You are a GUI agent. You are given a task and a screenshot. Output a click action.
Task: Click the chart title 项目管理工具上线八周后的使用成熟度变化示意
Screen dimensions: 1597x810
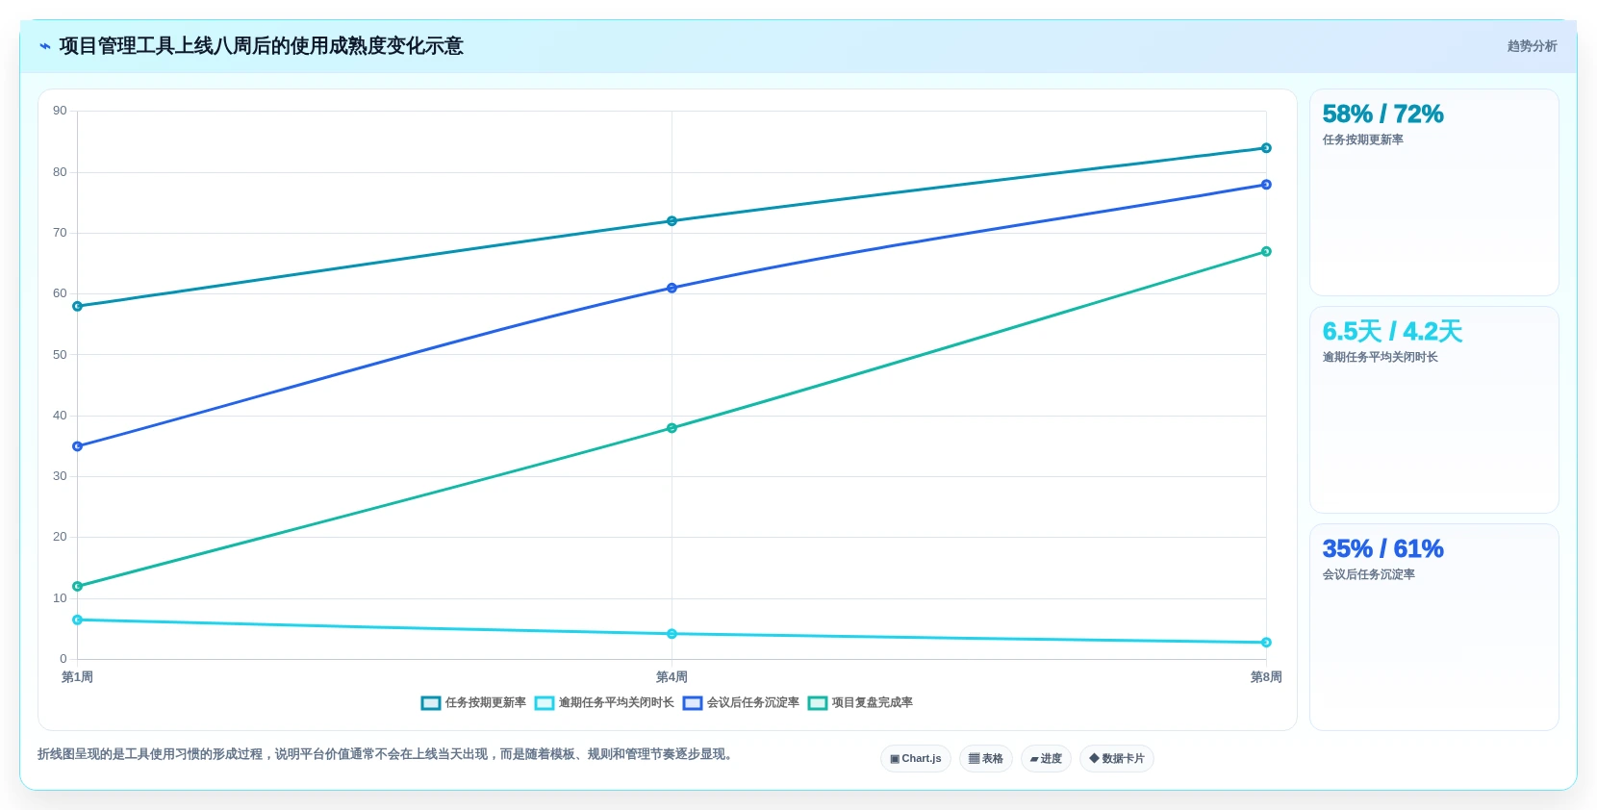coord(261,46)
